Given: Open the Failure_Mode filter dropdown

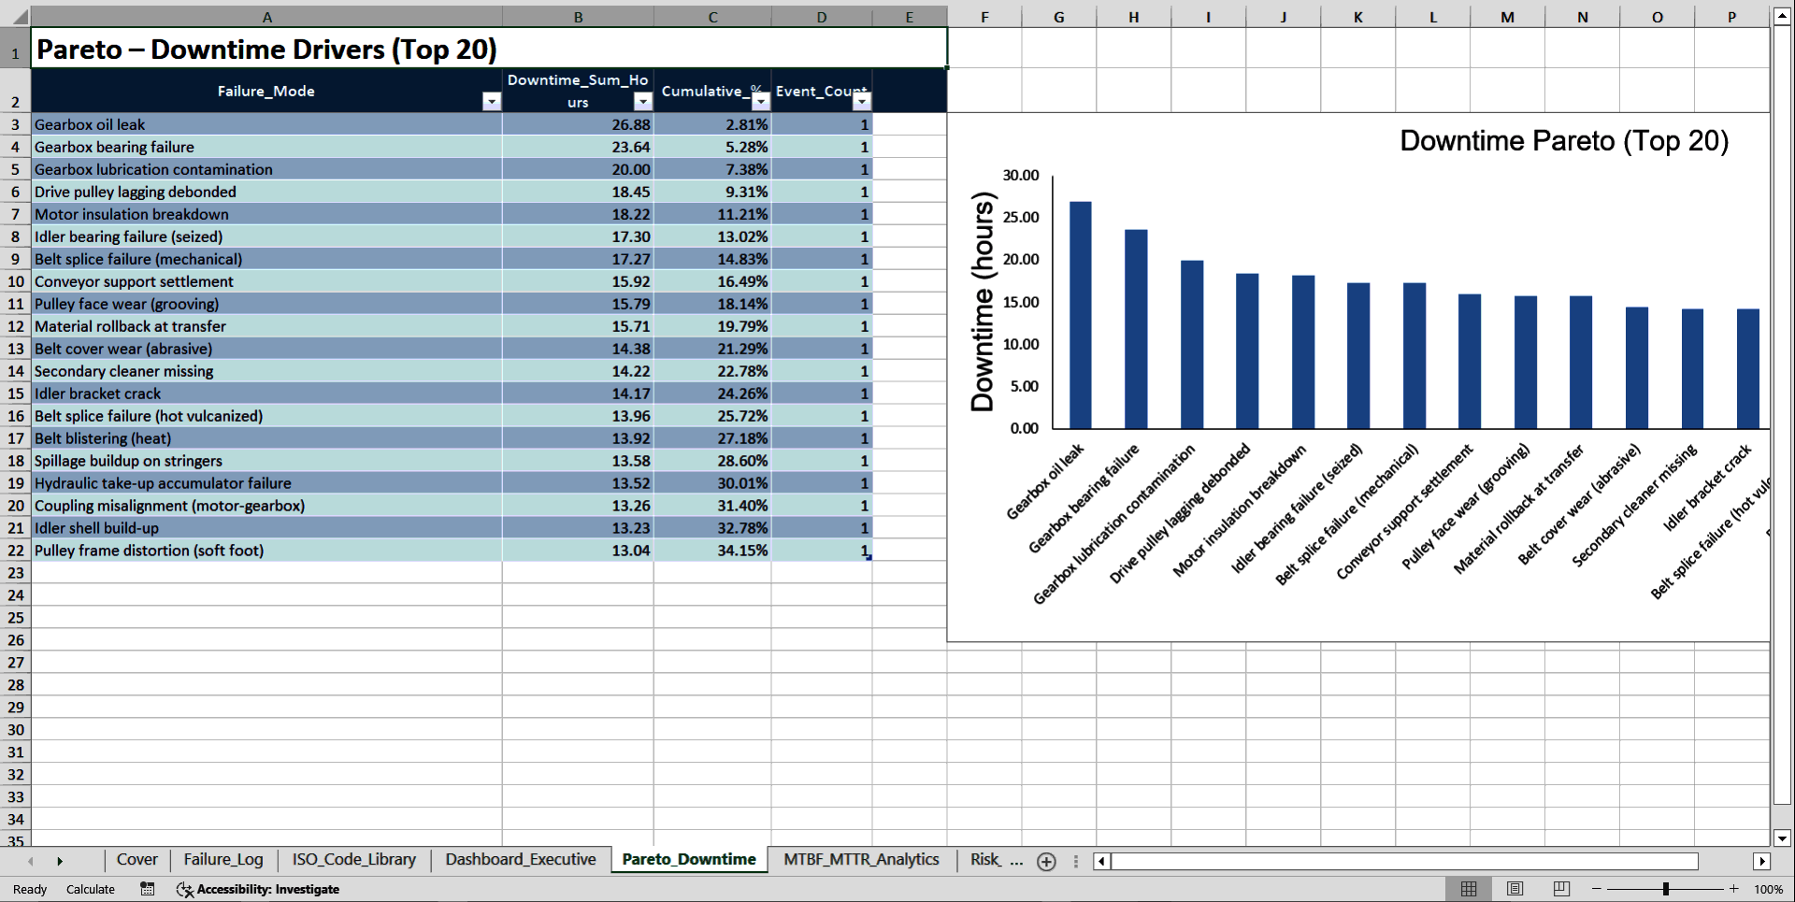Looking at the screenshot, I should coord(491,101).
